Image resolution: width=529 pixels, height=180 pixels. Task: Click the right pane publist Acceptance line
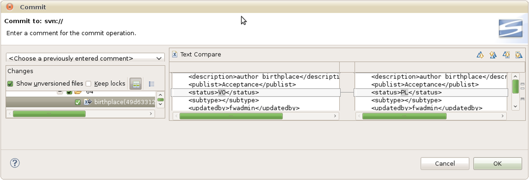[425, 84]
